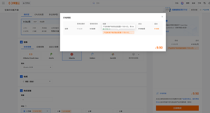Screen dimensions: 210x113
Task: Select the Ubuntu image
Action: 72,56
